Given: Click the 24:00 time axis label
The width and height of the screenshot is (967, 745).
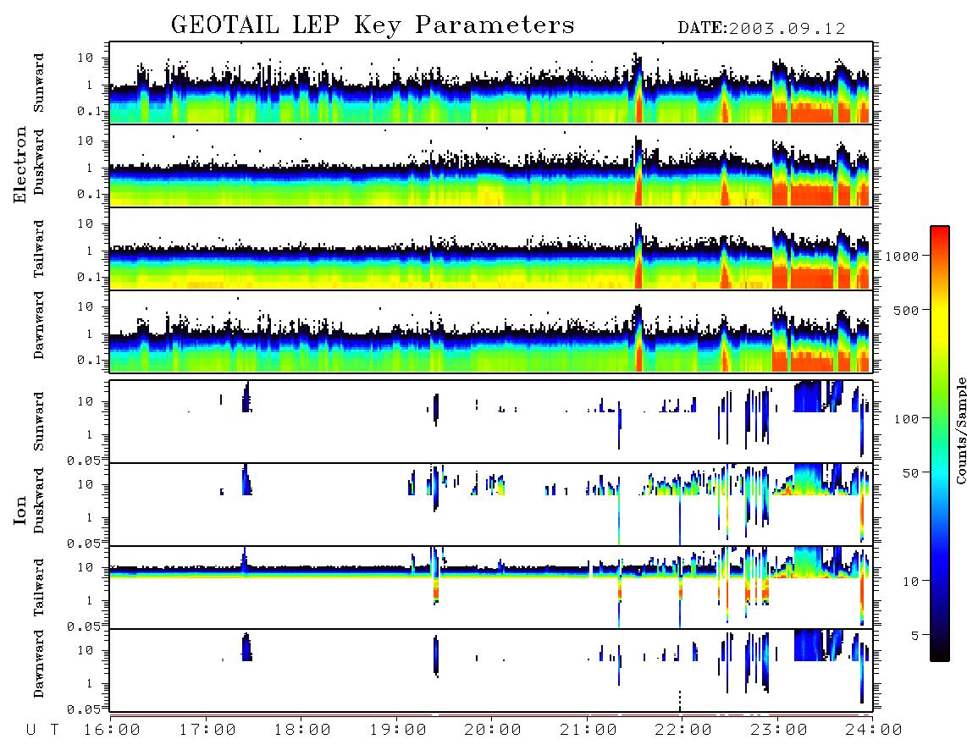Looking at the screenshot, I should pos(874,730).
